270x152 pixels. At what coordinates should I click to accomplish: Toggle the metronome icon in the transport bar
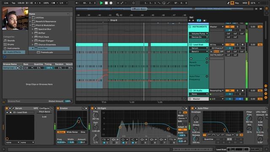pos(54,3)
